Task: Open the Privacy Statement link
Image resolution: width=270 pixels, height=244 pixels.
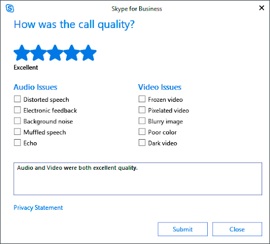Action: pyautogui.click(x=38, y=208)
